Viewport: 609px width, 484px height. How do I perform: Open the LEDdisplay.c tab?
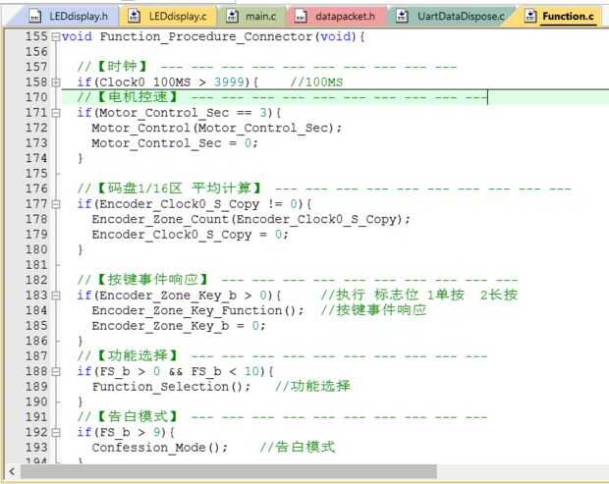click(x=168, y=17)
